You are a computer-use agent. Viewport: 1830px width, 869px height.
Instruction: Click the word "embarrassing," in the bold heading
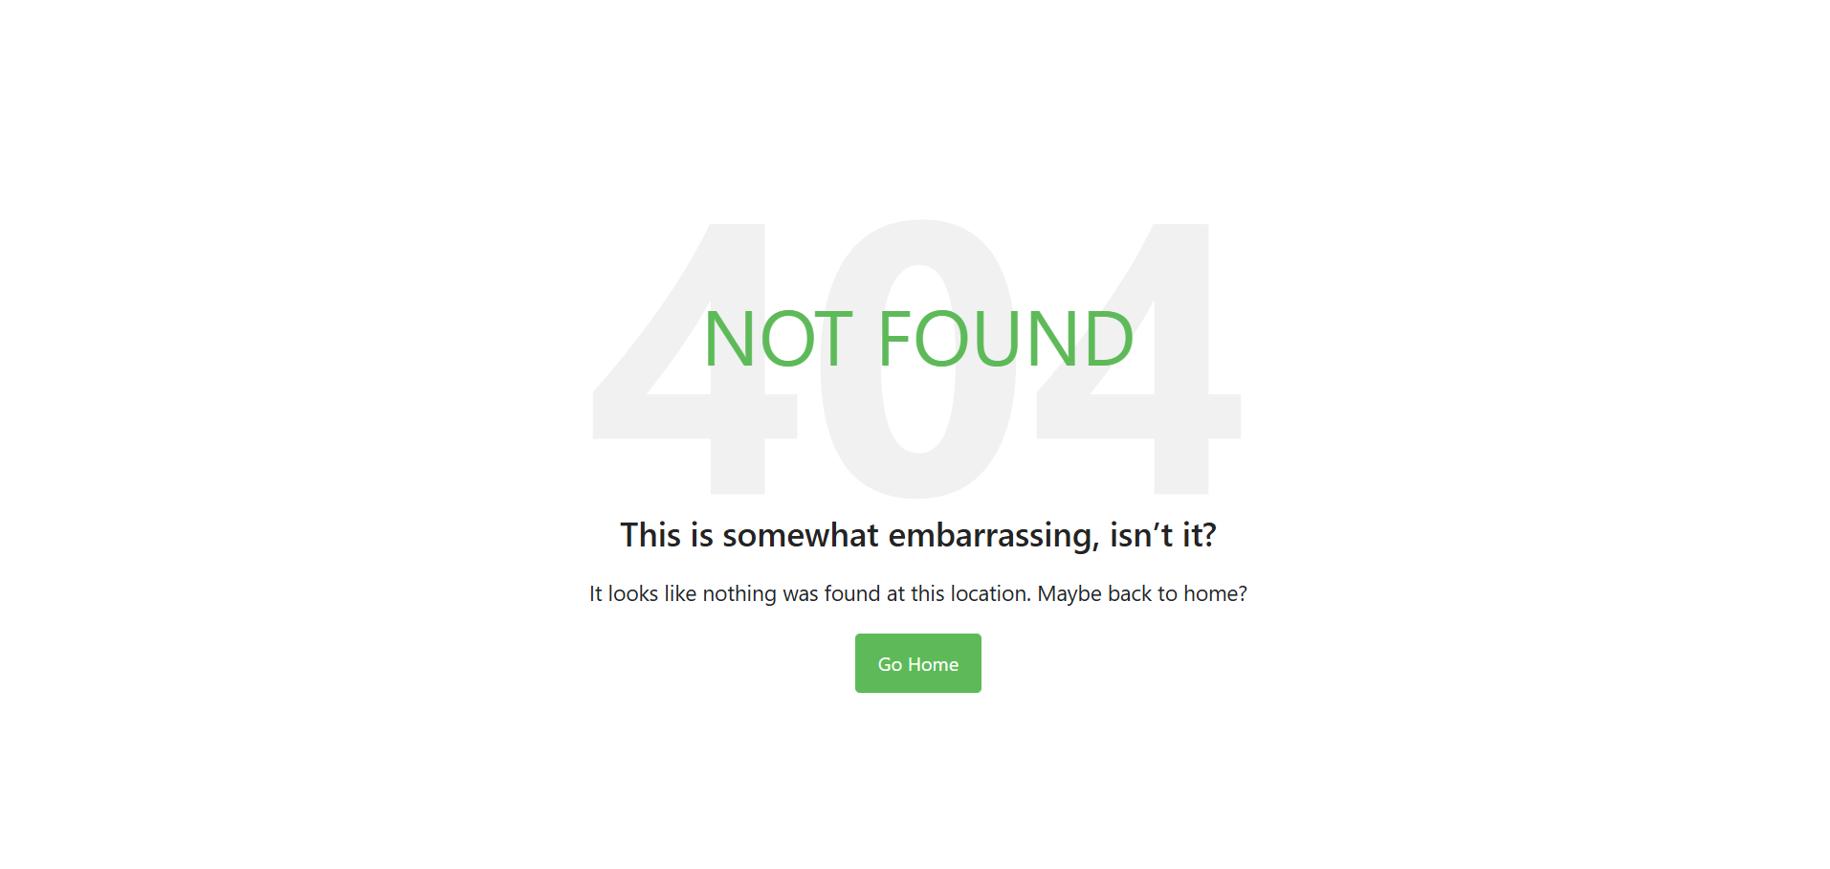993,536
